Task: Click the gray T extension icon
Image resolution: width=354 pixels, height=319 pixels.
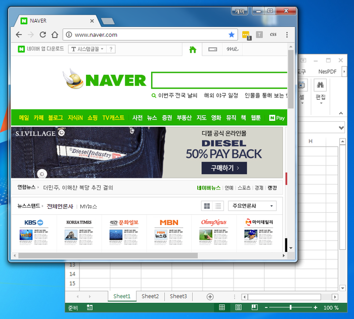Action: point(259,34)
